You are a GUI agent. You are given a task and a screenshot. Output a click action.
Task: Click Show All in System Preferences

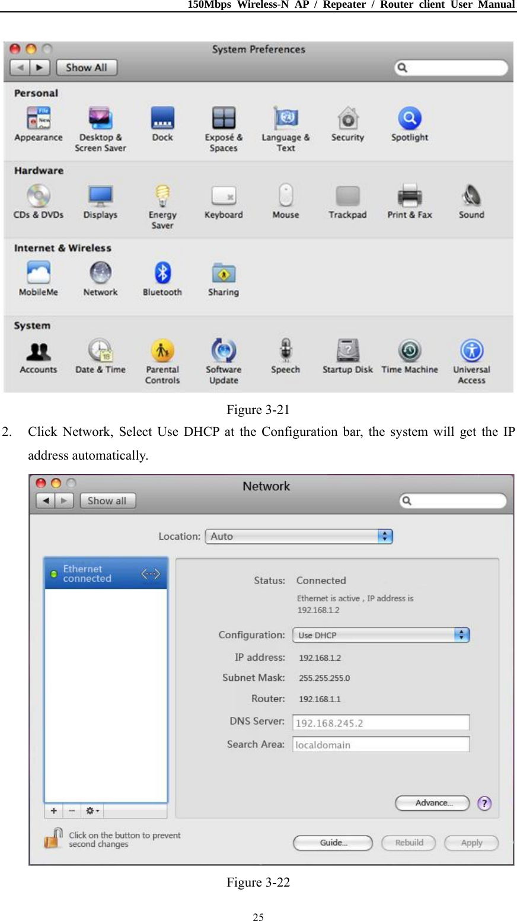[87, 67]
